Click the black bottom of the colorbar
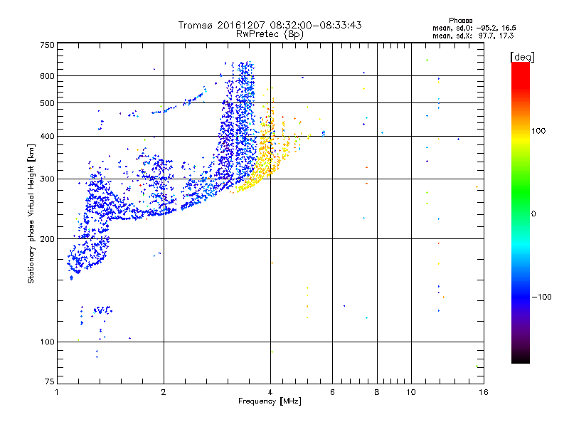 coord(521,358)
